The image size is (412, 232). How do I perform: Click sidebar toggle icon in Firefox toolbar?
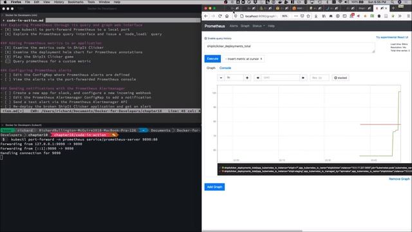coord(344,16)
